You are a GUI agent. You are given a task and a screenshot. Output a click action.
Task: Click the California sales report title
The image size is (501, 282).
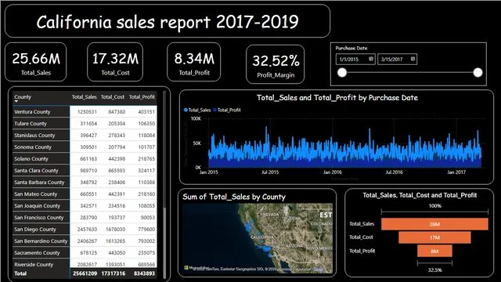pyautogui.click(x=168, y=22)
